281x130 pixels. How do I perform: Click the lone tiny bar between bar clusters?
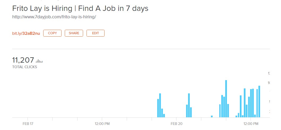pyautogui.click(x=212, y=116)
